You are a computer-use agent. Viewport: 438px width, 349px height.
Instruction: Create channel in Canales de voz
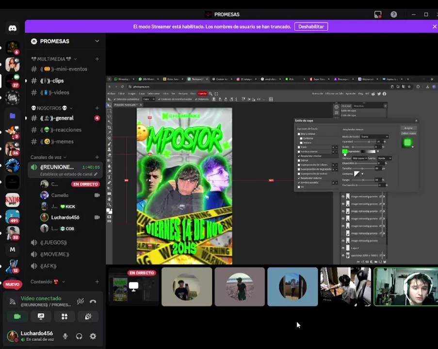[97, 157]
